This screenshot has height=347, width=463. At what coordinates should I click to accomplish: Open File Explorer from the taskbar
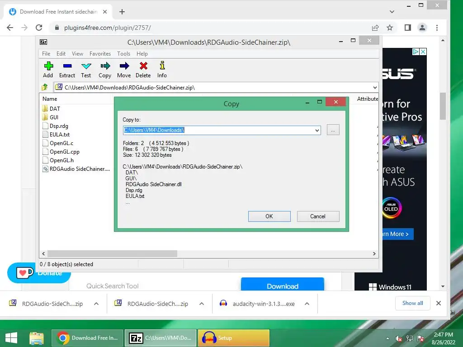tap(37, 338)
